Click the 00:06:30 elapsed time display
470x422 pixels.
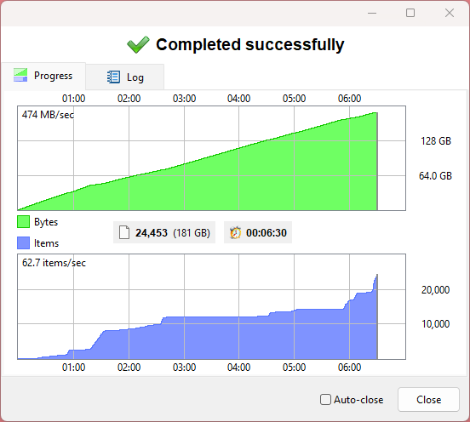258,232
